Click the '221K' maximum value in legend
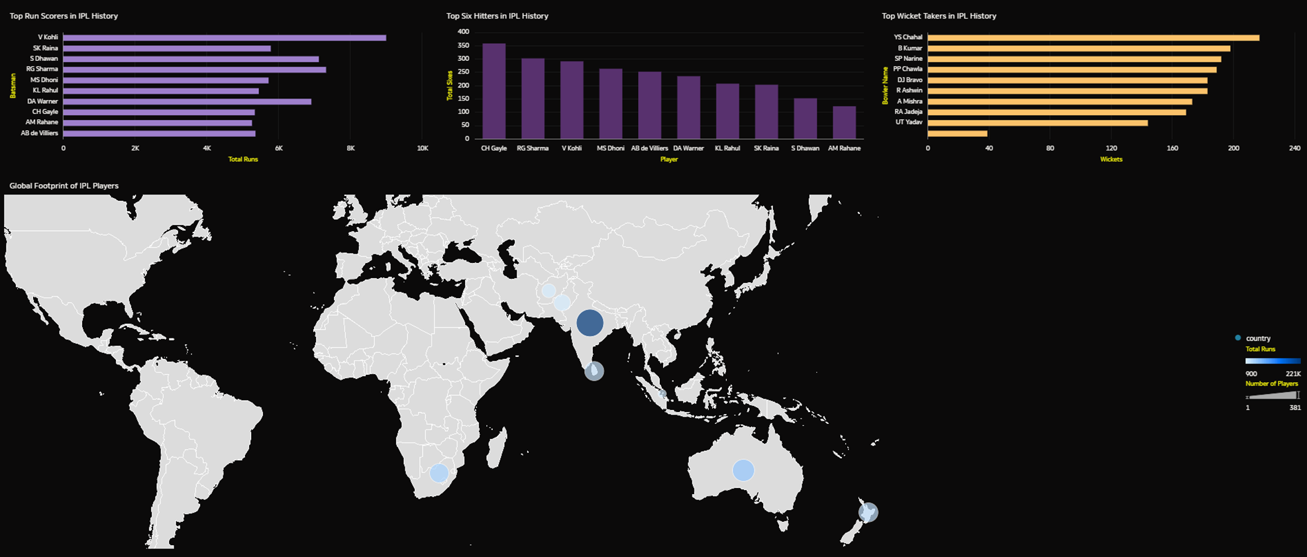 point(1293,374)
